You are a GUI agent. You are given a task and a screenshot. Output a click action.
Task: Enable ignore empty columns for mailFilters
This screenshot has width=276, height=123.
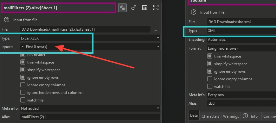[x=23, y=85]
